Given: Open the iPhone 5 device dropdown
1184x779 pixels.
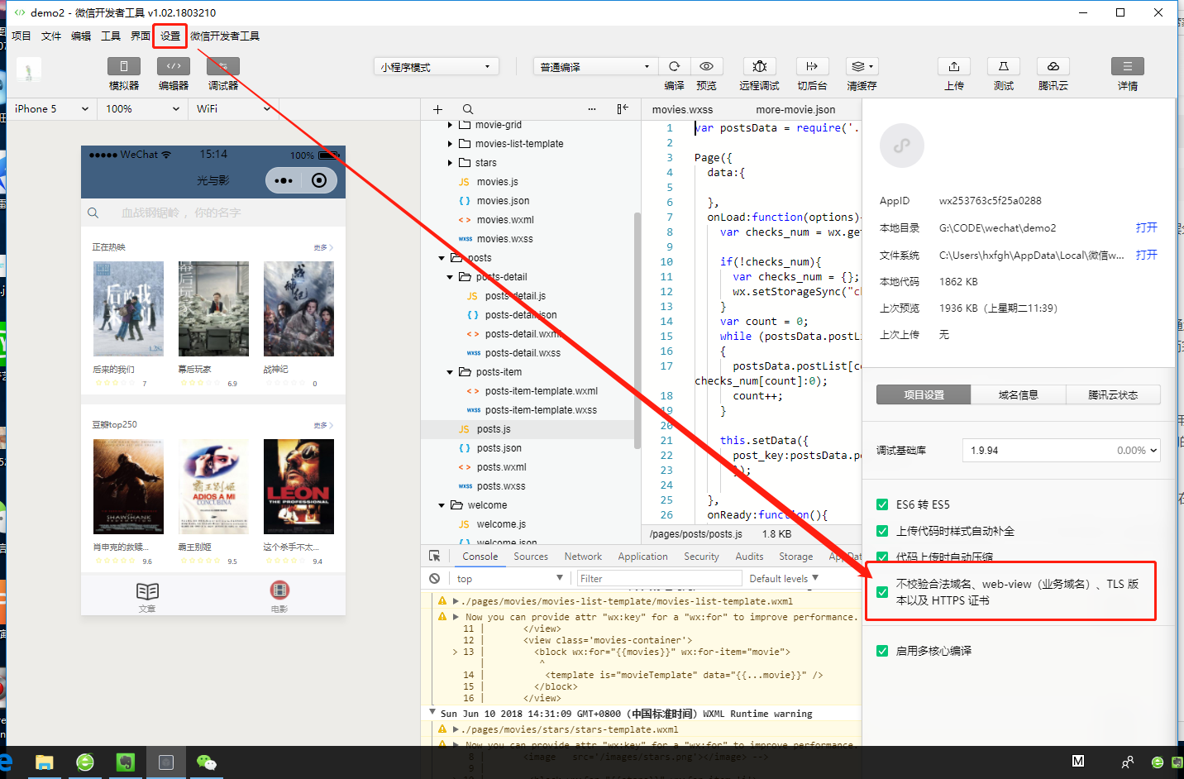Looking at the screenshot, I should pos(51,109).
